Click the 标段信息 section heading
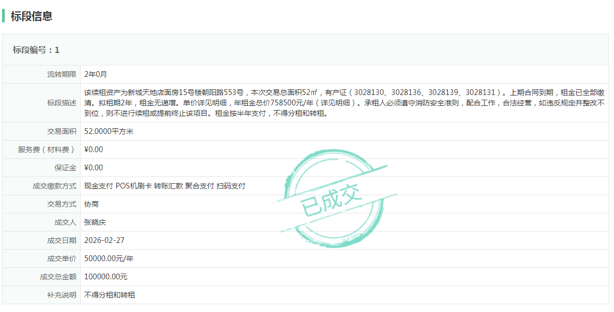The height and width of the screenshot is (312, 614). click(32, 16)
